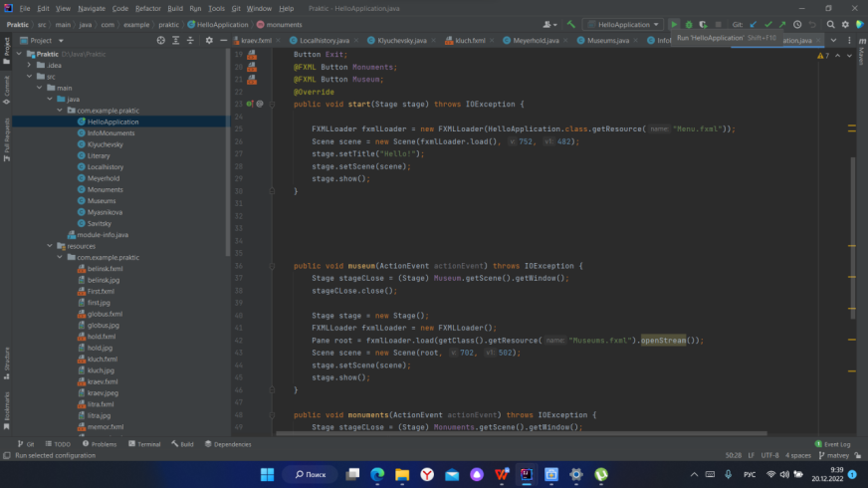Open the Navigate menu

click(92, 8)
